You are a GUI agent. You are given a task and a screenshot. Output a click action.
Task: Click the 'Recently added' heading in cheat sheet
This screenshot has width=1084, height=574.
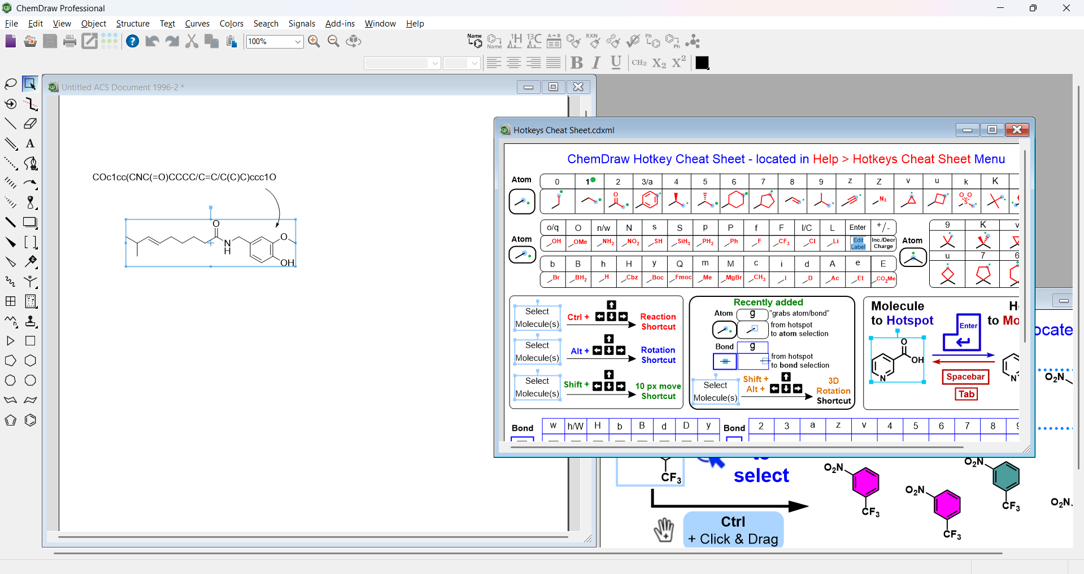pos(768,303)
